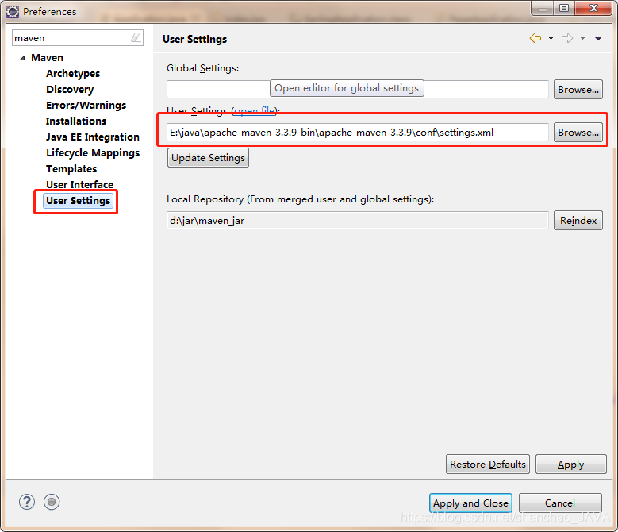Click the Update Settings button

208,158
